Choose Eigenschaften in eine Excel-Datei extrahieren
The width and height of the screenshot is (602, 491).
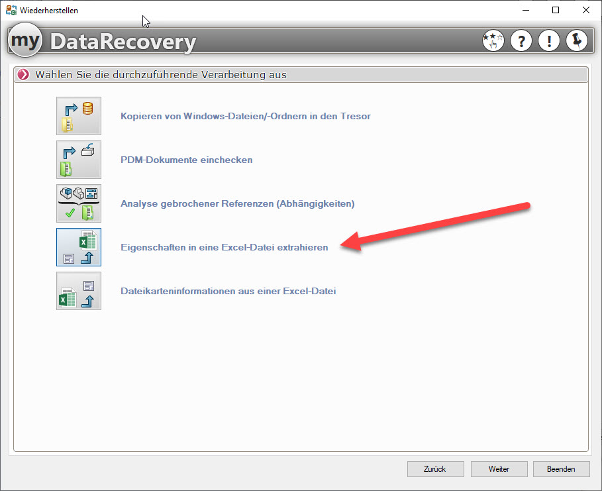point(225,247)
